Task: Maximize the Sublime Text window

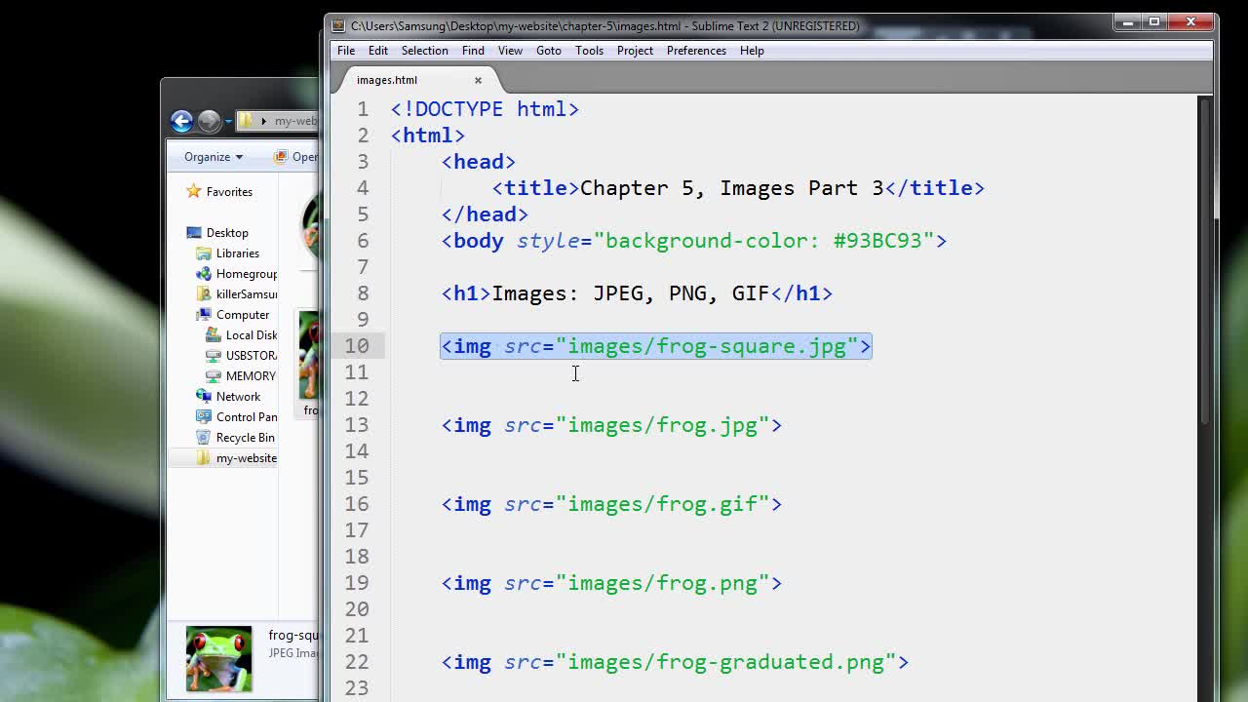Action: 1154,22
